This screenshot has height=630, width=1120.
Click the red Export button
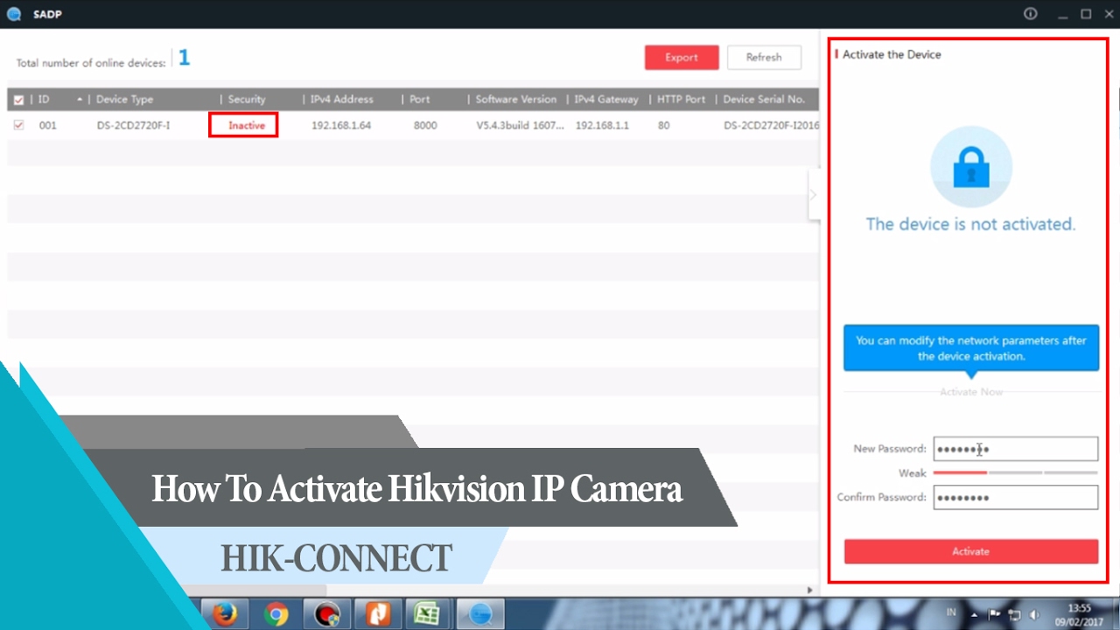pos(682,58)
